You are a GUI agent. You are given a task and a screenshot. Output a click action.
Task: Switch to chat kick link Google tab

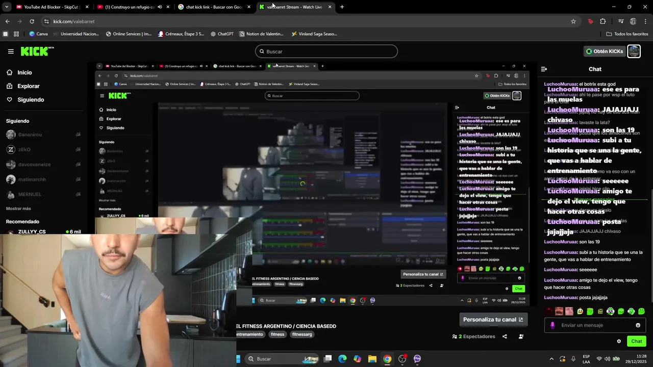214,7
